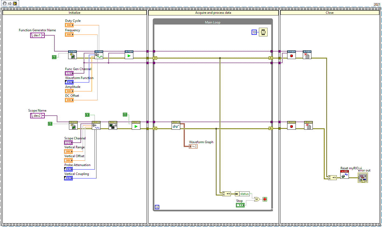Click the Function Generator Name label
This screenshot has width=382, height=227.
coord(37,30)
